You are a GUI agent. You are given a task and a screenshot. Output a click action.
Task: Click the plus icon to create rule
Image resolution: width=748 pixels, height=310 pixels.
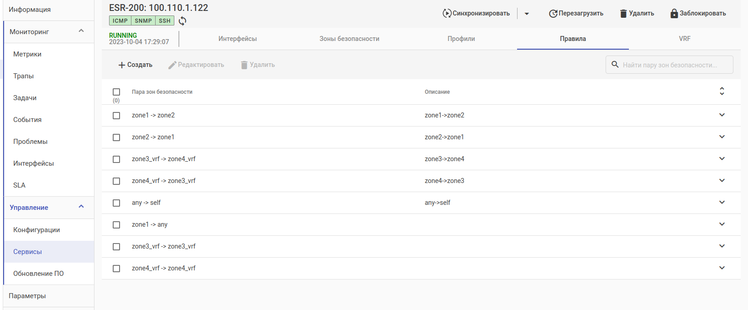122,65
